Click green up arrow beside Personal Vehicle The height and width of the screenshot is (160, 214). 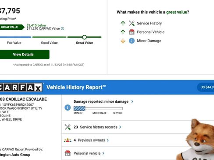point(123,32)
